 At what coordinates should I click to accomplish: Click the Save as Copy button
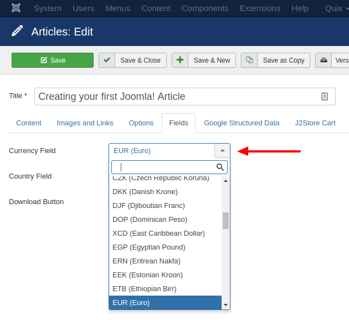click(x=275, y=60)
